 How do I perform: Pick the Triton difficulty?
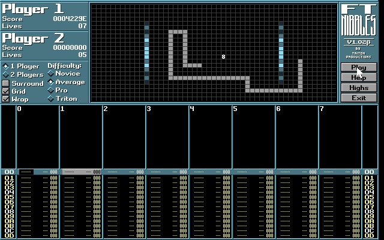click(50, 99)
